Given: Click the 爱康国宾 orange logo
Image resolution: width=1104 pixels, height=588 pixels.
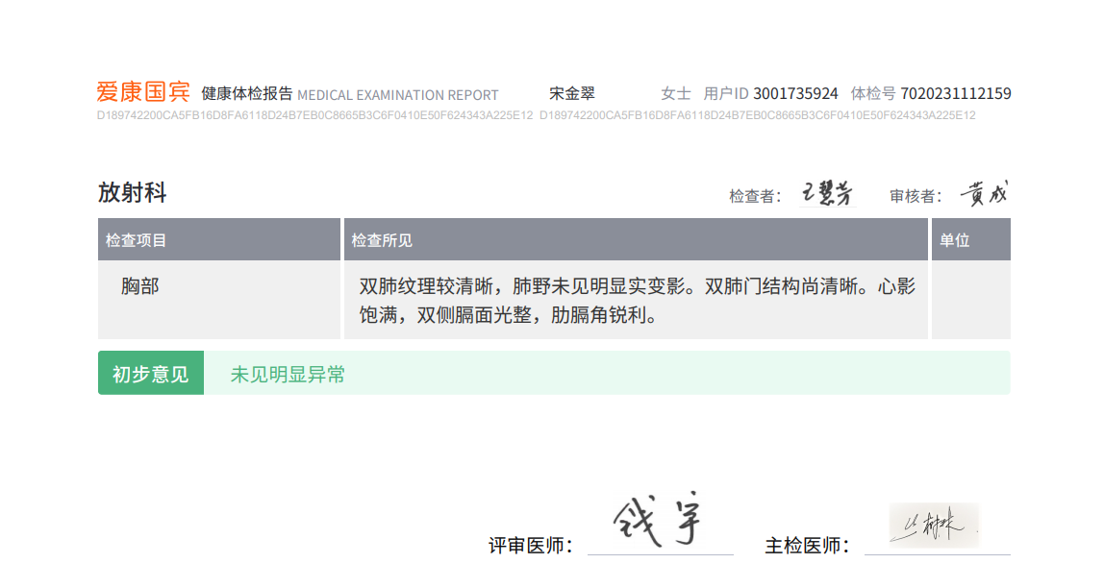Looking at the screenshot, I should 143,92.
